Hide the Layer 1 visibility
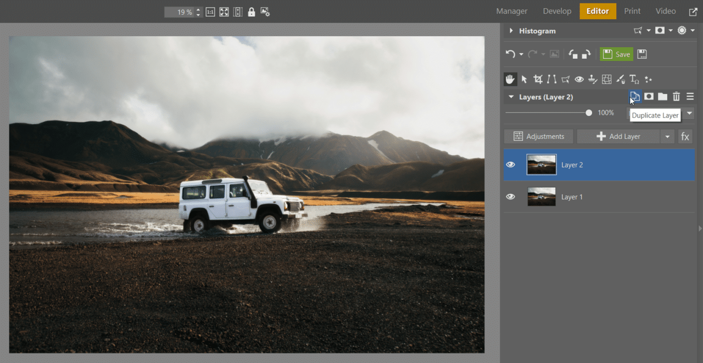Screen dimensions: 703x363 click(510, 197)
